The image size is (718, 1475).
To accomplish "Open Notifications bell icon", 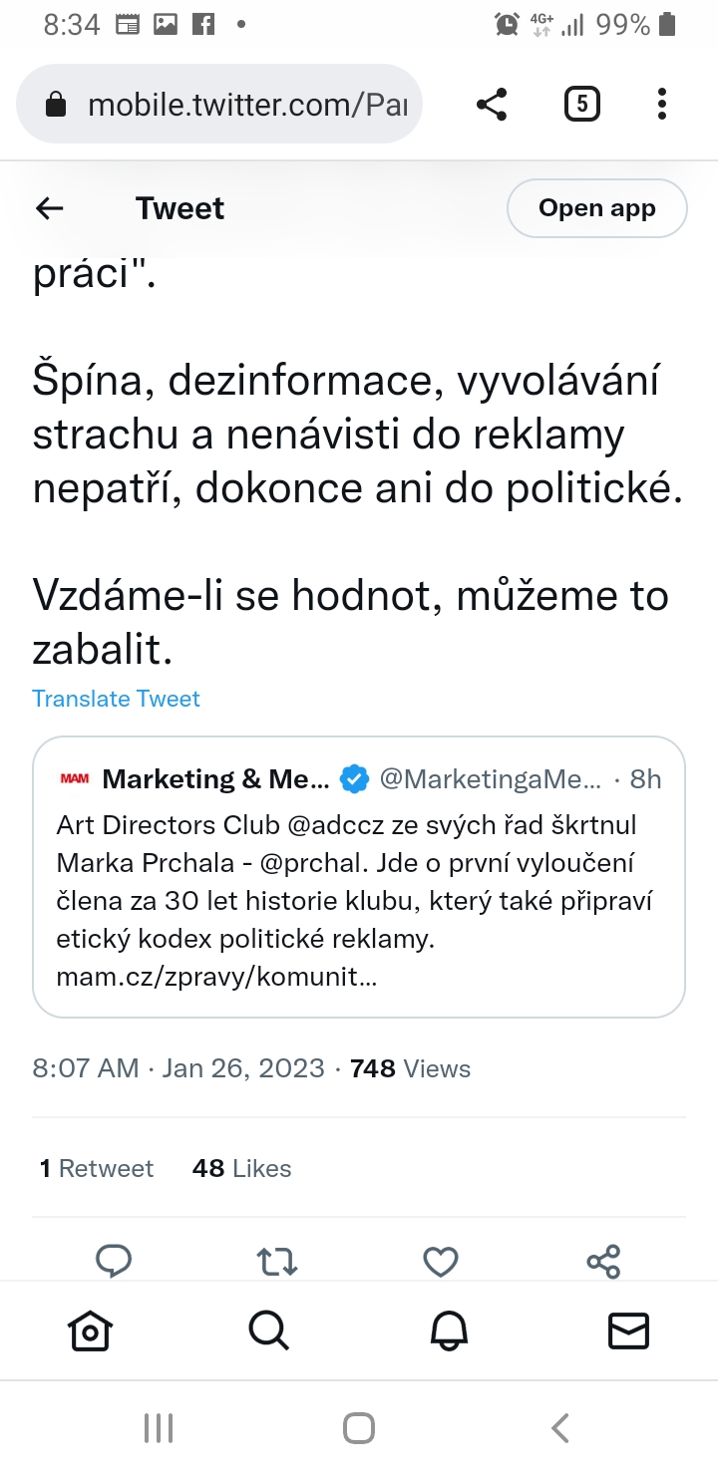I will coord(449,1330).
